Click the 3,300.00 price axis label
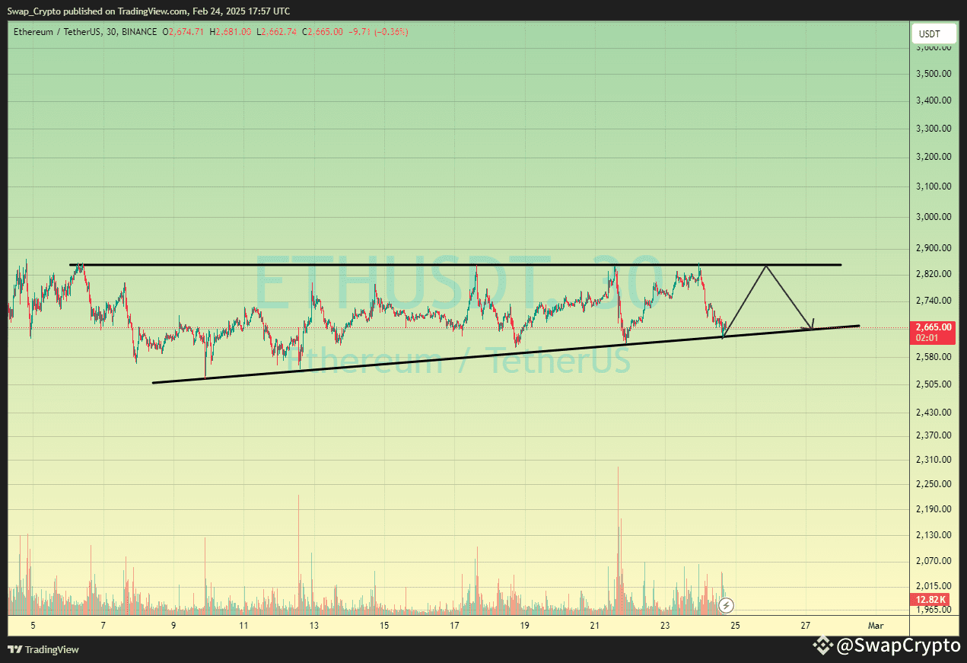Image resolution: width=967 pixels, height=663 pixels. pos(934,129)
